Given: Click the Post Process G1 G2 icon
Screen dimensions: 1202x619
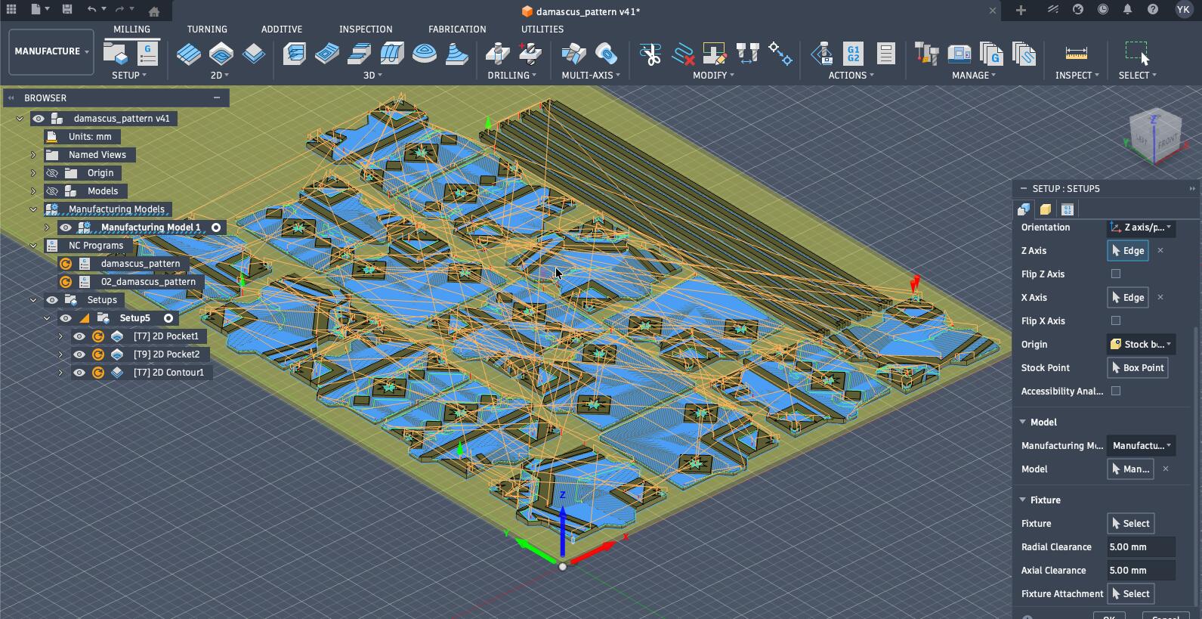Looking at the screenshot, I should click(853, 54).
